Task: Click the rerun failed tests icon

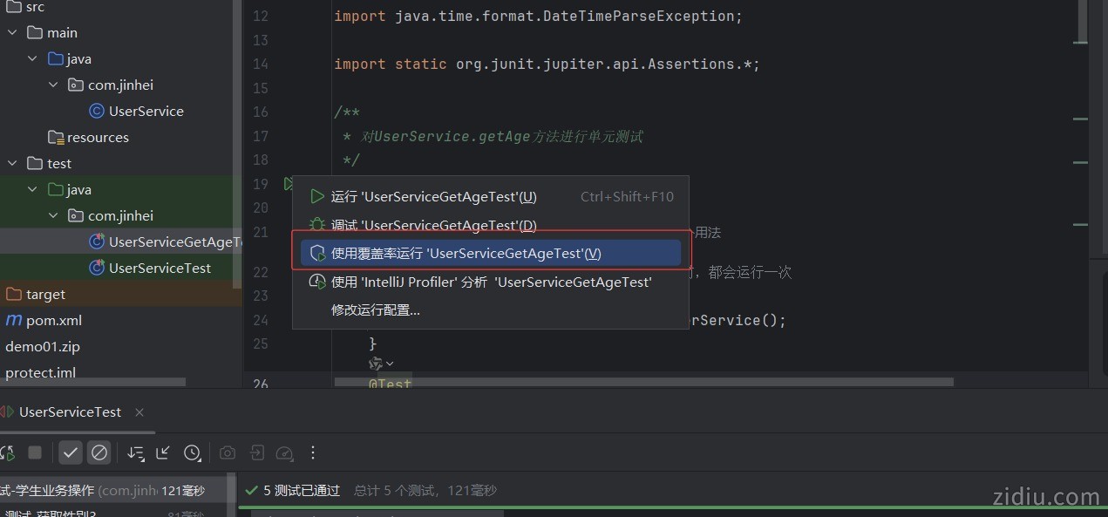Action: [6, 452]
